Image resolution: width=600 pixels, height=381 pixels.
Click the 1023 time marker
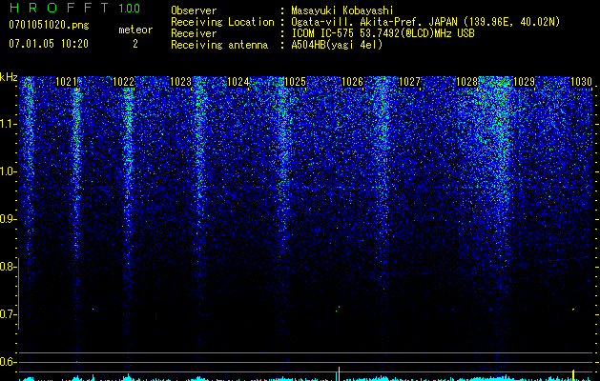click(180, 82)
